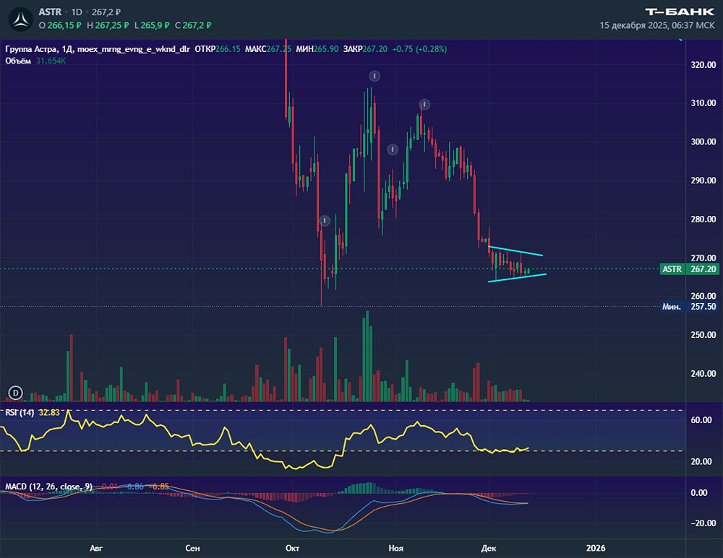Click the '250.00' price axis label
Image resolution: width=723 pixels, height=558 pixels.
[x=703, y=335]
